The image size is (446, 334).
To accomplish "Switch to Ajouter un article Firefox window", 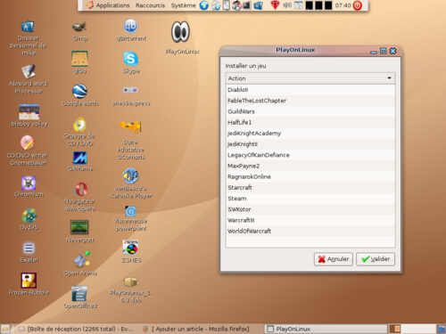I will (x=196, y=329).
